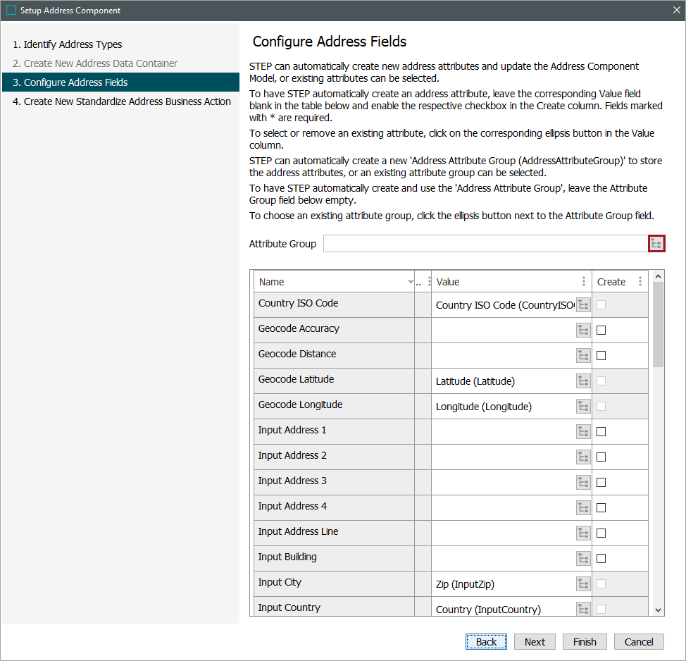Open attribute picker for Input Building
The width and height of the screenshot is (686, 661).
pyautogui.click(x=583, y=559)
